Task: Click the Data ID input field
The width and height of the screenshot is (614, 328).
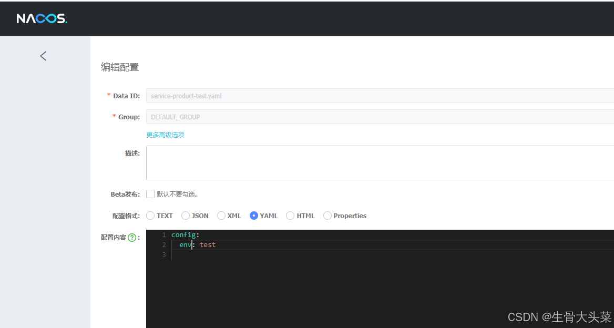Action: click(263, 96)
